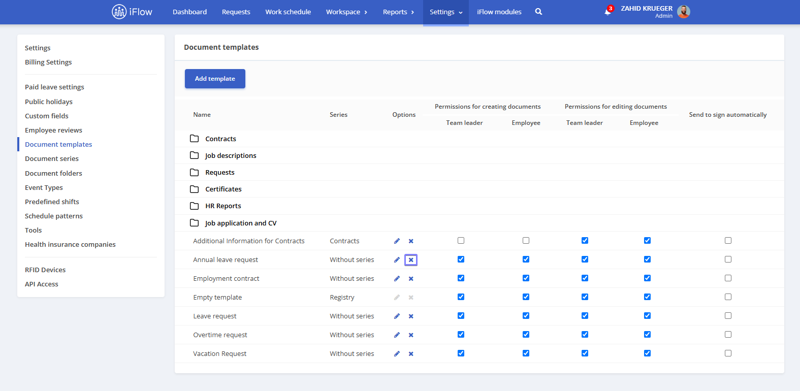Open Work schedule in navbar

point(288,12)
